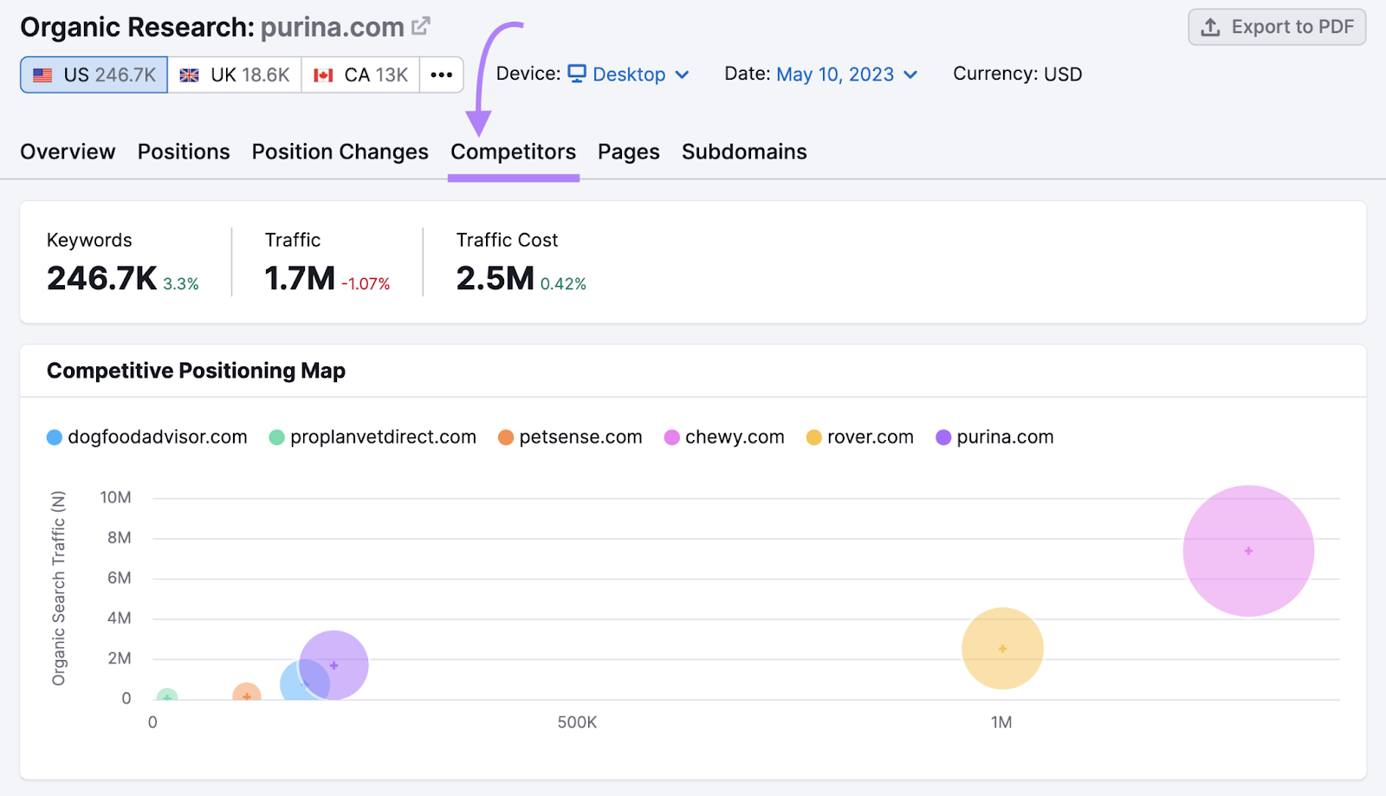
Task: Expand the date chevron arrow
Action: click(x=910, y=75)
